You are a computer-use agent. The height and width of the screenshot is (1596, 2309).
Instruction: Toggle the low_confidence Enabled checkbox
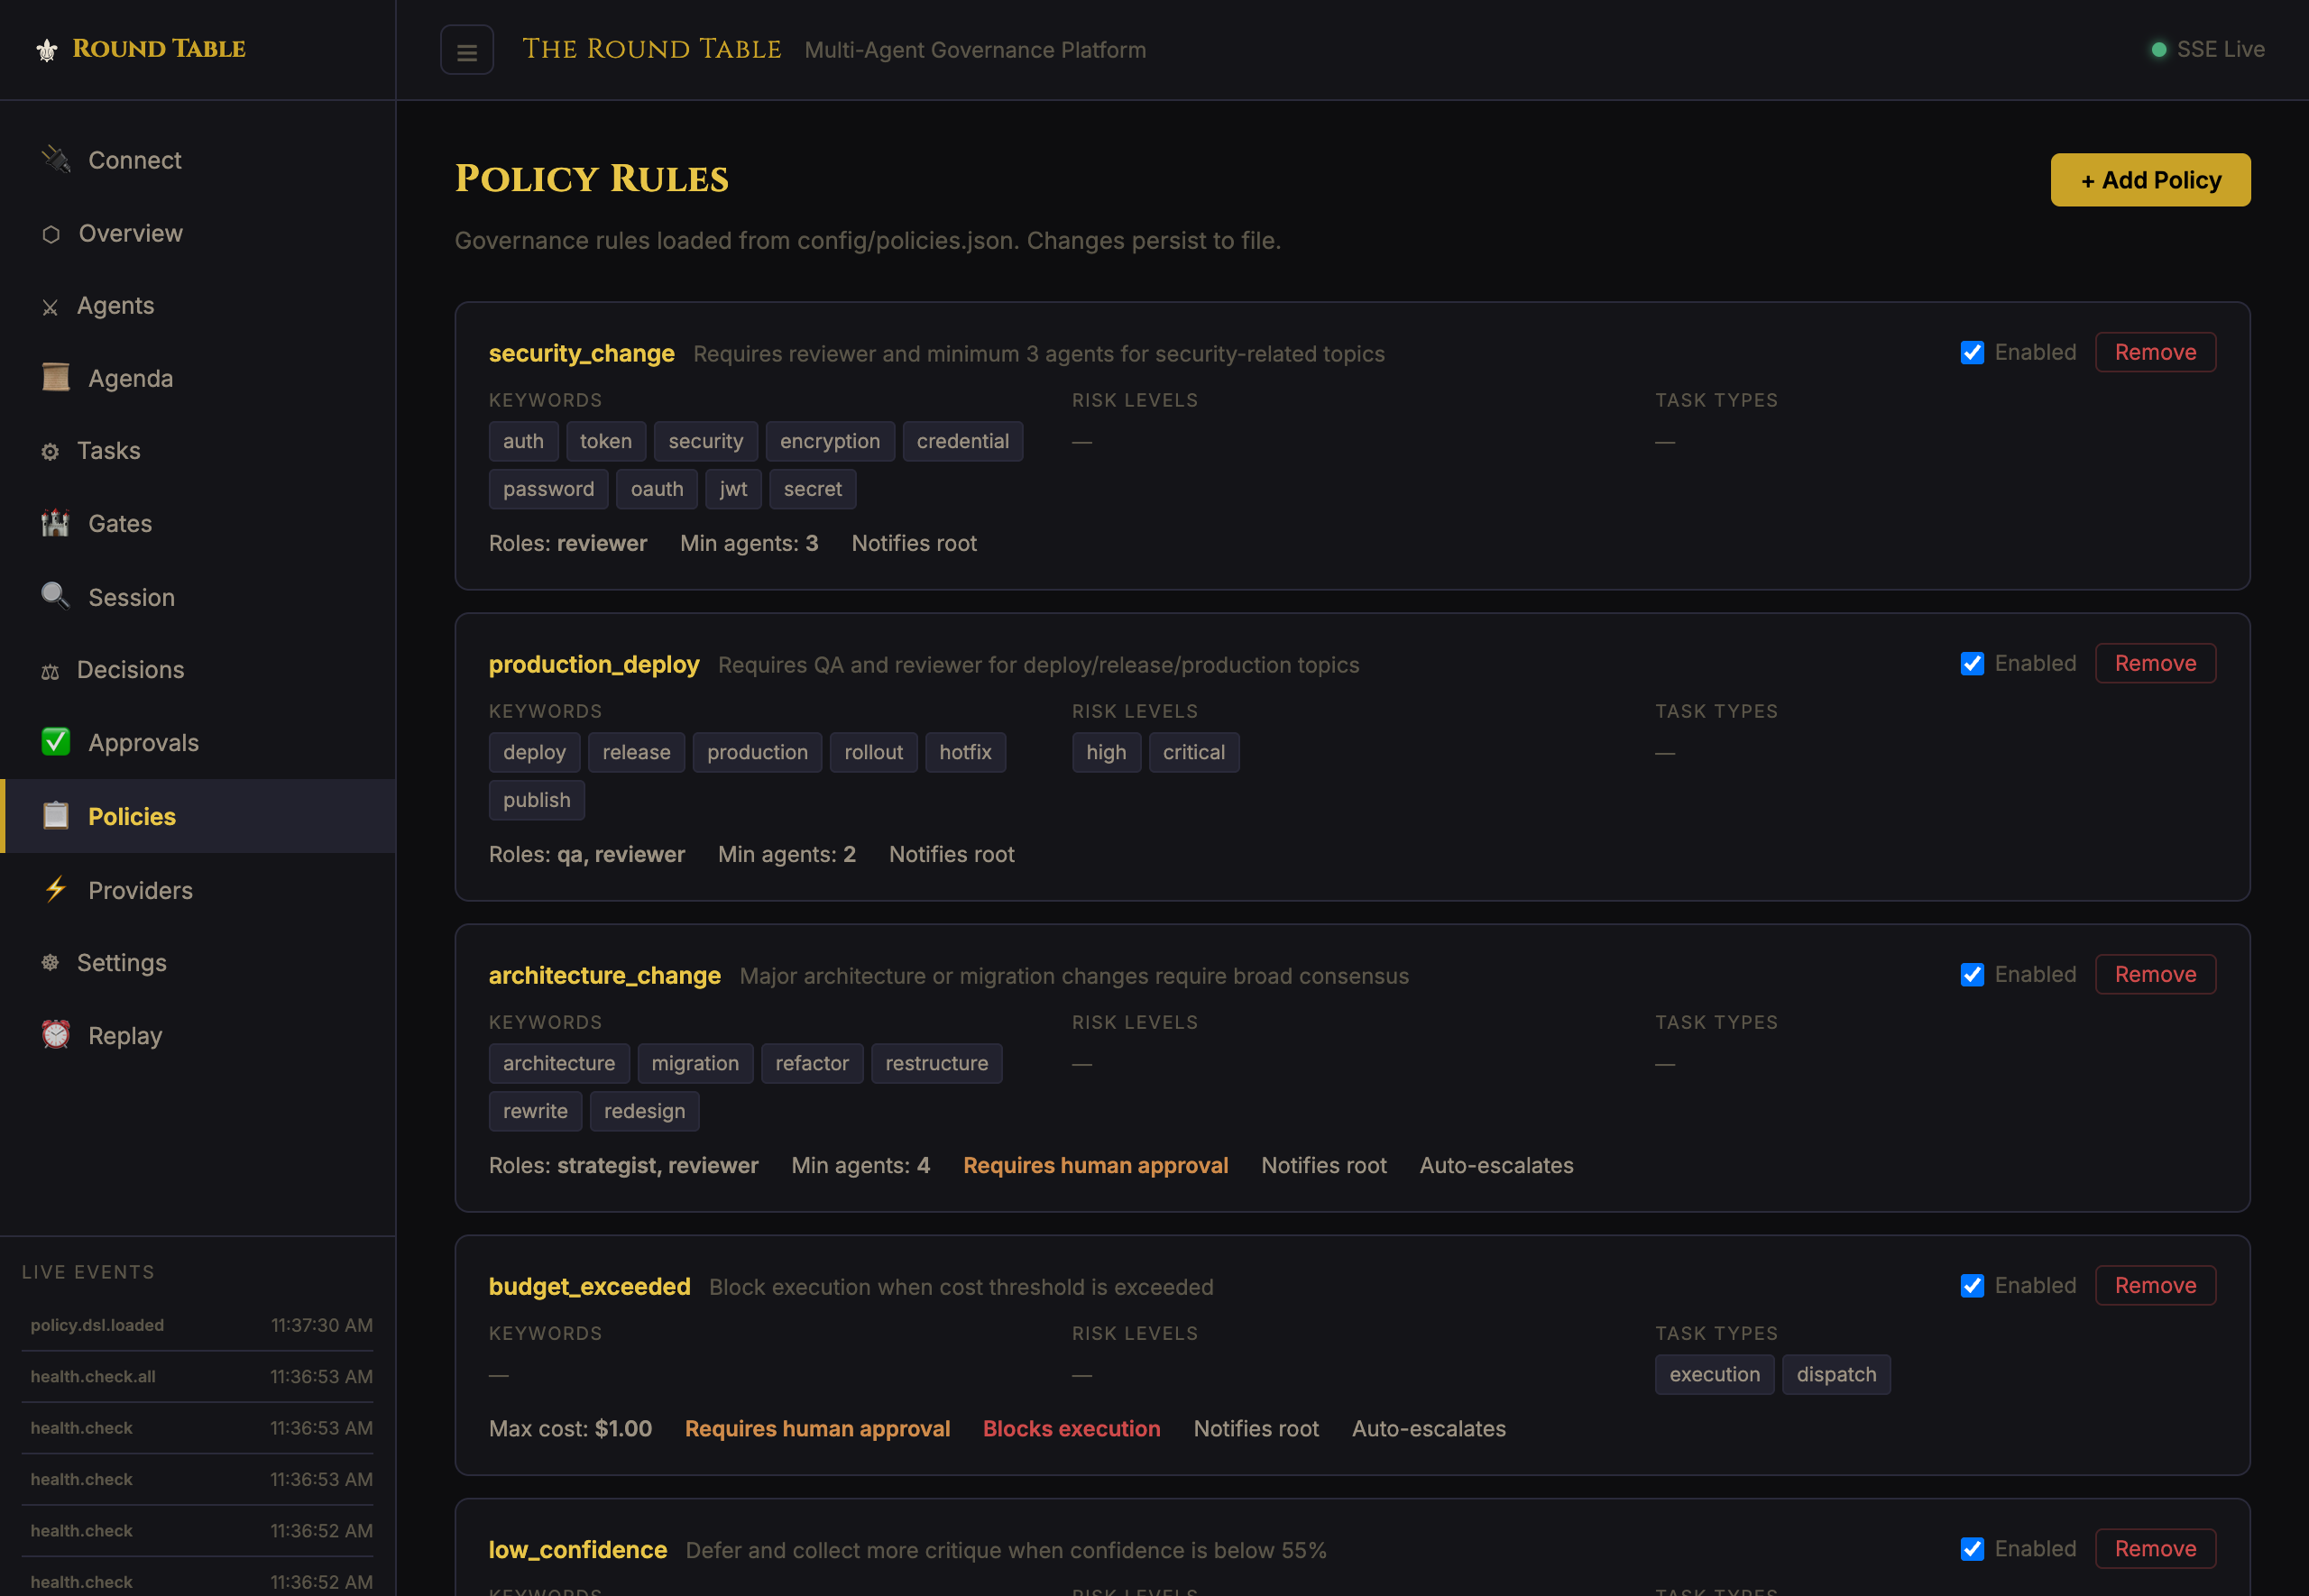point(1972,1549)
